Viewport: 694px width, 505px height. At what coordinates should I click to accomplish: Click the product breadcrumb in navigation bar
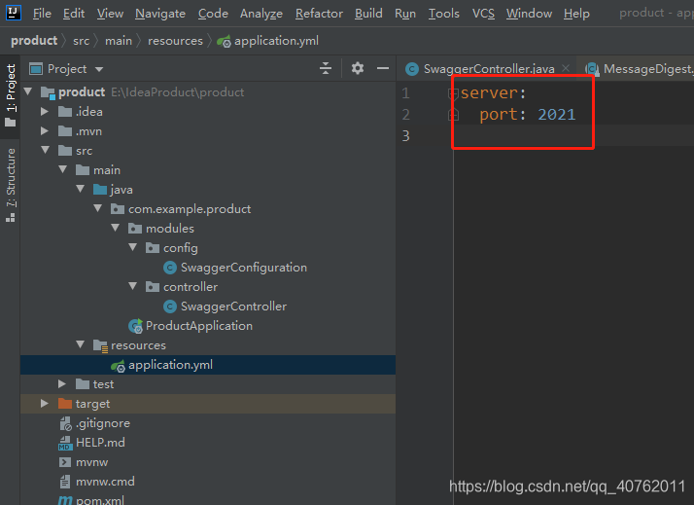click(34, 41)
